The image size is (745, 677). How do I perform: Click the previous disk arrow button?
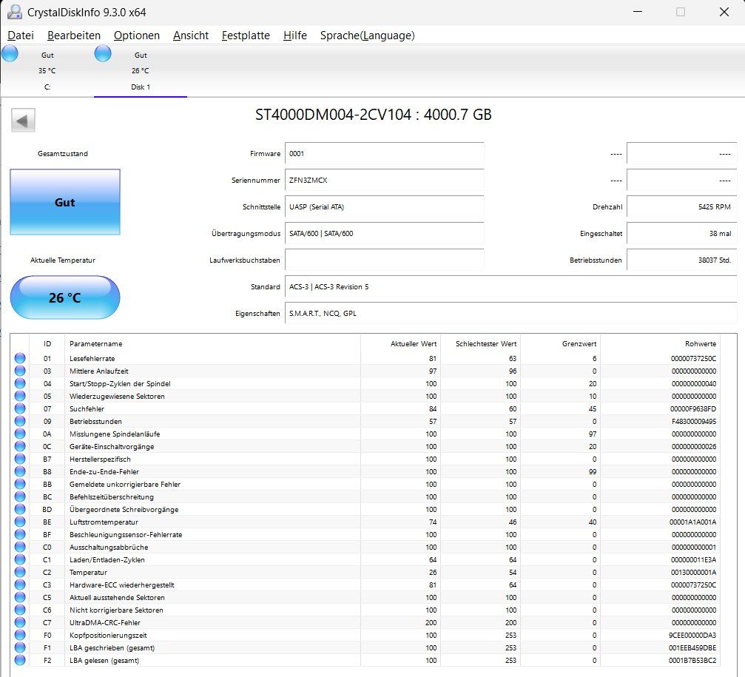23,121
